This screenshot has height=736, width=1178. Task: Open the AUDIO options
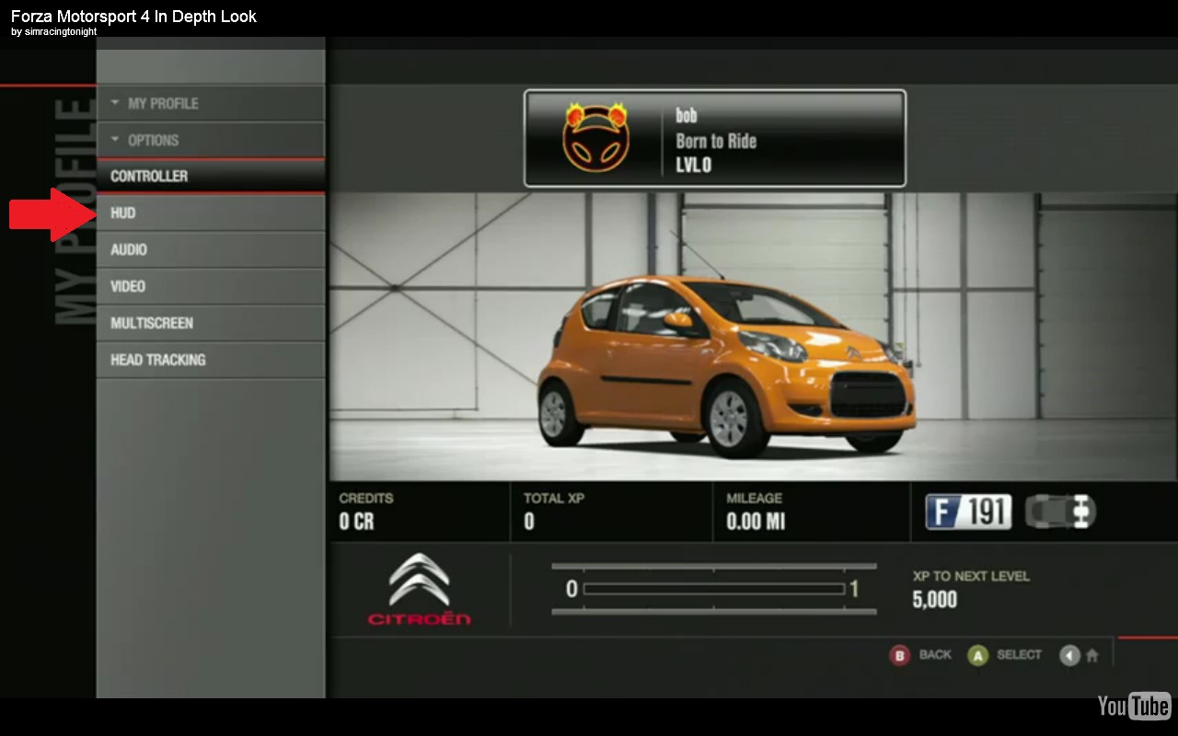[x=211, y=249]
